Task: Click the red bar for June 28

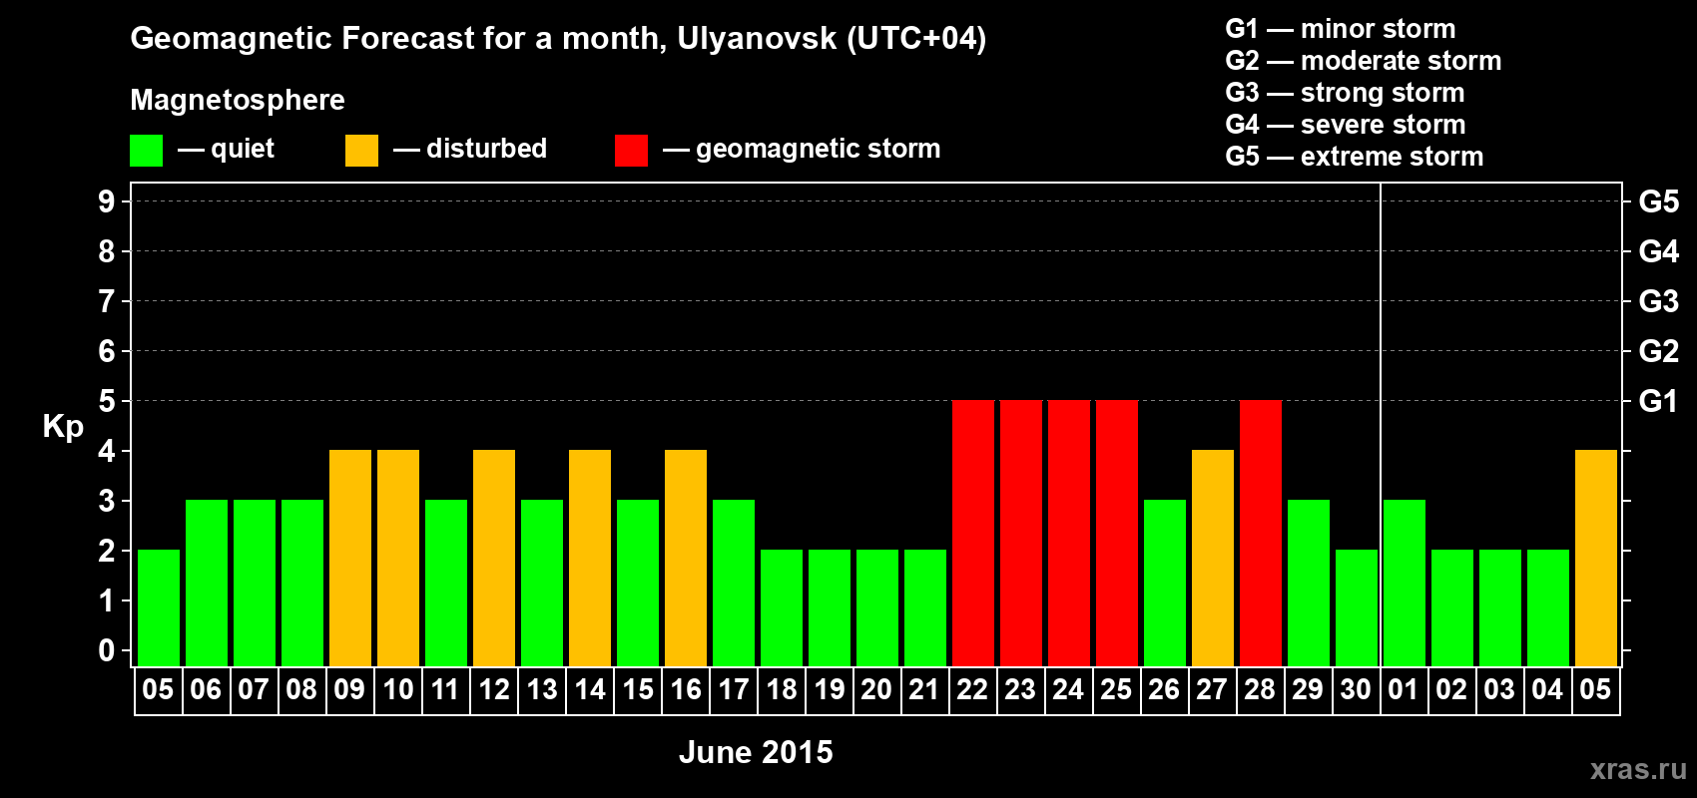Action: [x=1261, y=534]
